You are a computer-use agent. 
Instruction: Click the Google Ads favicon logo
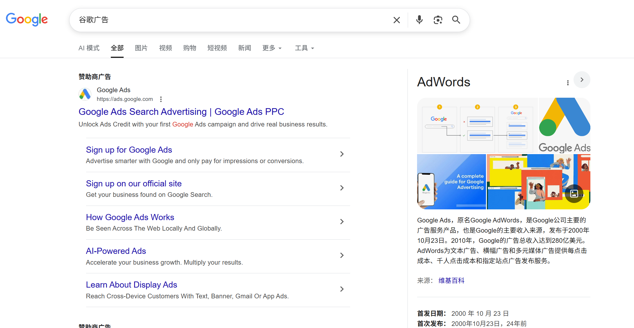[x=85, y=94]
